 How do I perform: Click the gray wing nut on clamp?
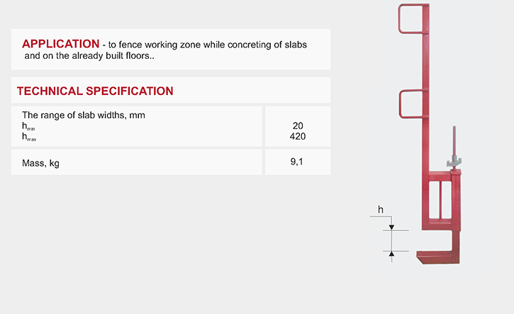pos(454,164)
